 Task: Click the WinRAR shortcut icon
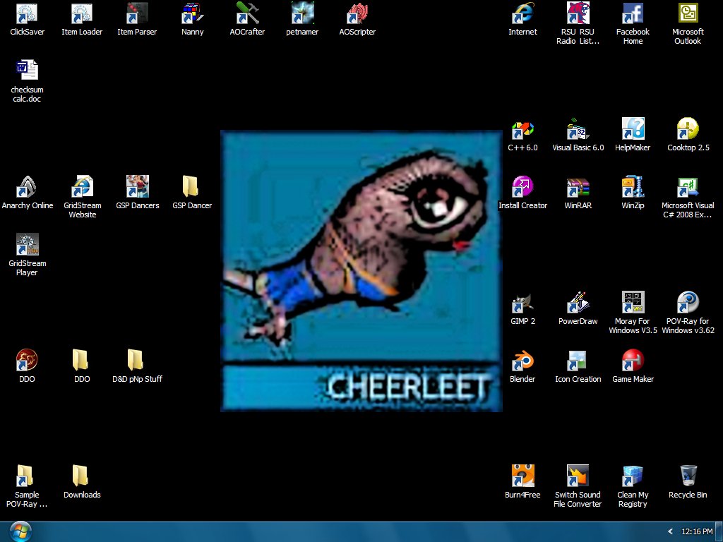click(x=578, y=188)
